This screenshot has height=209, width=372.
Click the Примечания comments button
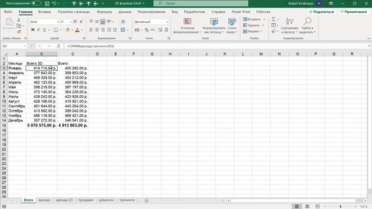pyautogui.click(x=353, y=12)
